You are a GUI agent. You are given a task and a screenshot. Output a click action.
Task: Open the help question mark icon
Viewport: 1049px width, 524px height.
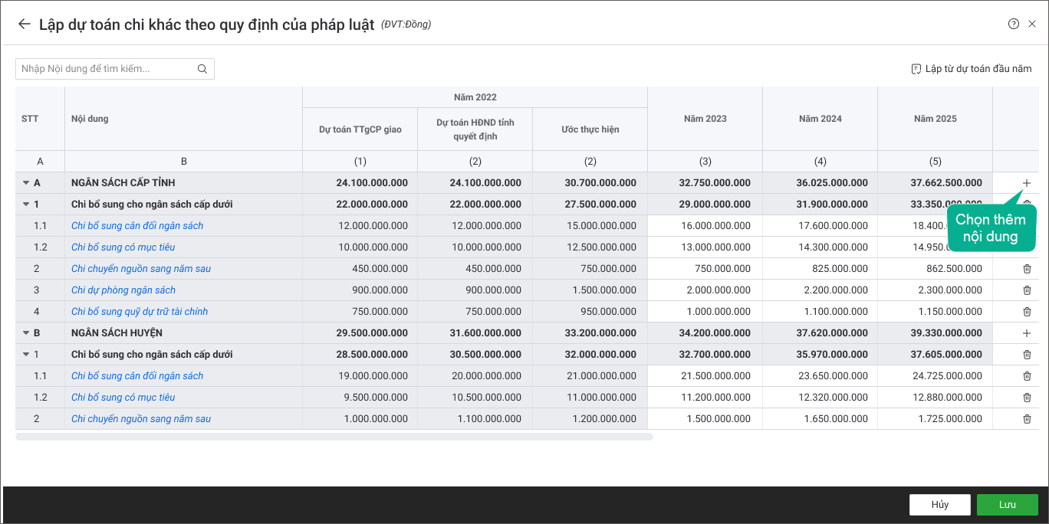pos(1013,24)
